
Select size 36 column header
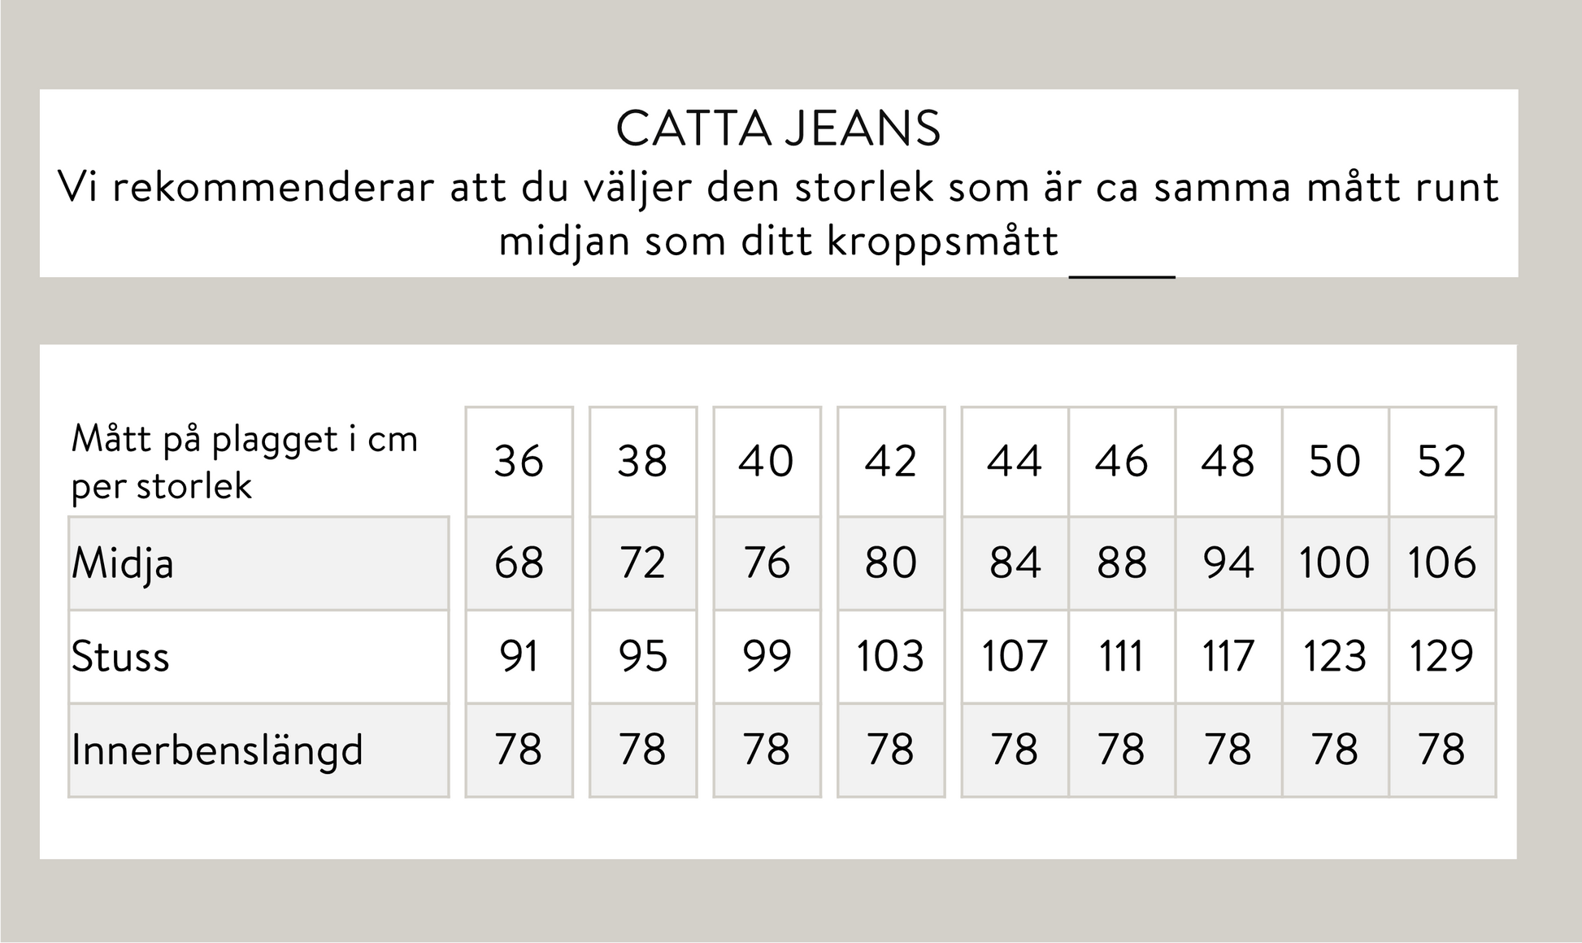(519, 461)
